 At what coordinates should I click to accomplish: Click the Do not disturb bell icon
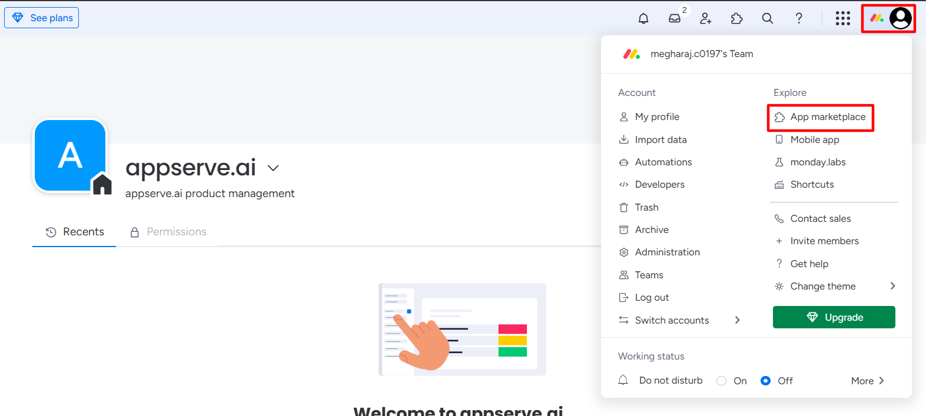(x=623, y=380)
